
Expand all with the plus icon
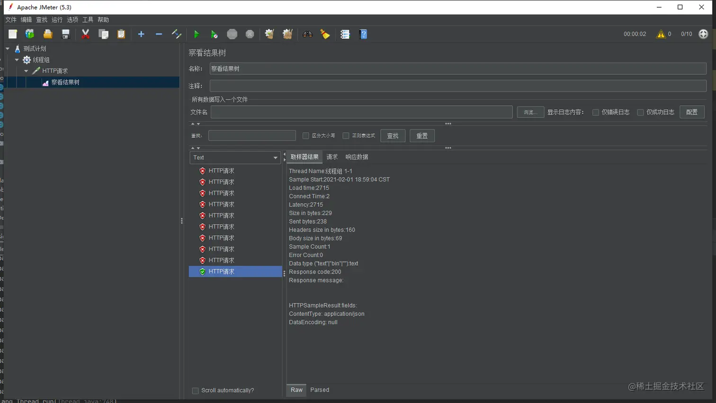point(141,34)
